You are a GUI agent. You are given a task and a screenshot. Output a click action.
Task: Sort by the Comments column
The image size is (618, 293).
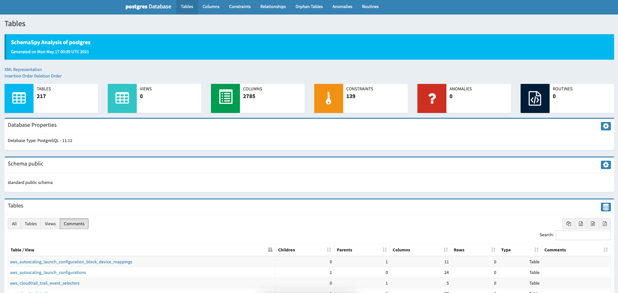pyautogui.click(x=576, y=250)
